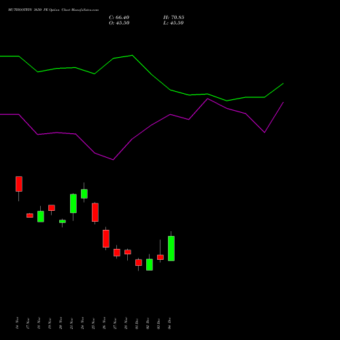Select the tall green candlestick for 21 Nov

point(73,203)
